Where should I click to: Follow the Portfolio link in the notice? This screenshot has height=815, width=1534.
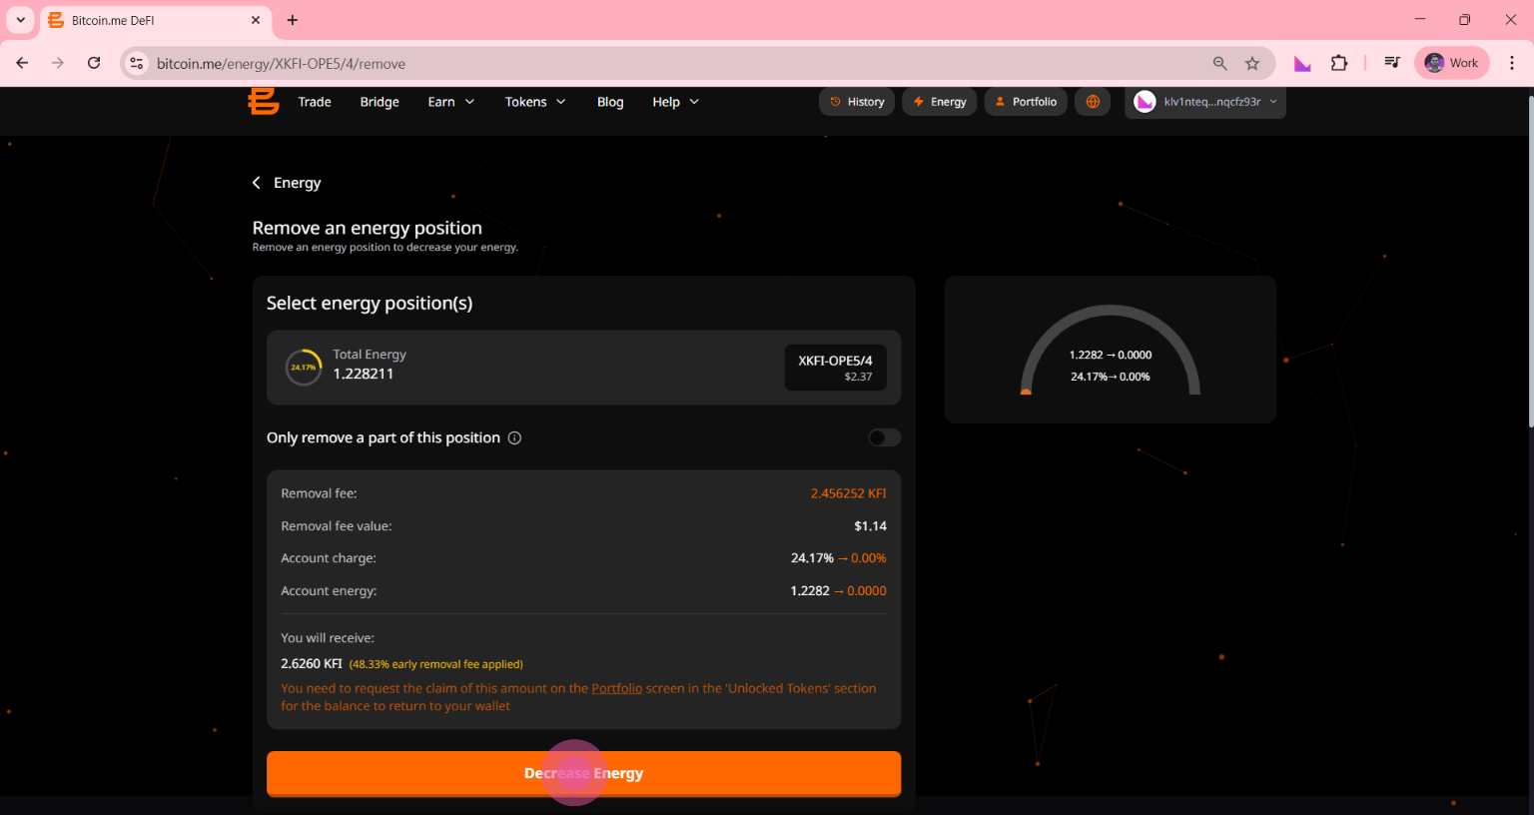616,688
